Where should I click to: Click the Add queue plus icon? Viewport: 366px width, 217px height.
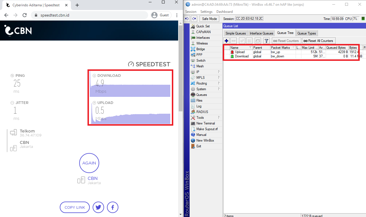[226, 41]
